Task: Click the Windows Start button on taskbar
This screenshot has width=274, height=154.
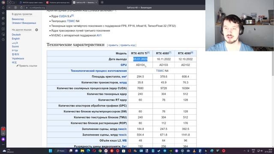Action: (x=51, y=151)
